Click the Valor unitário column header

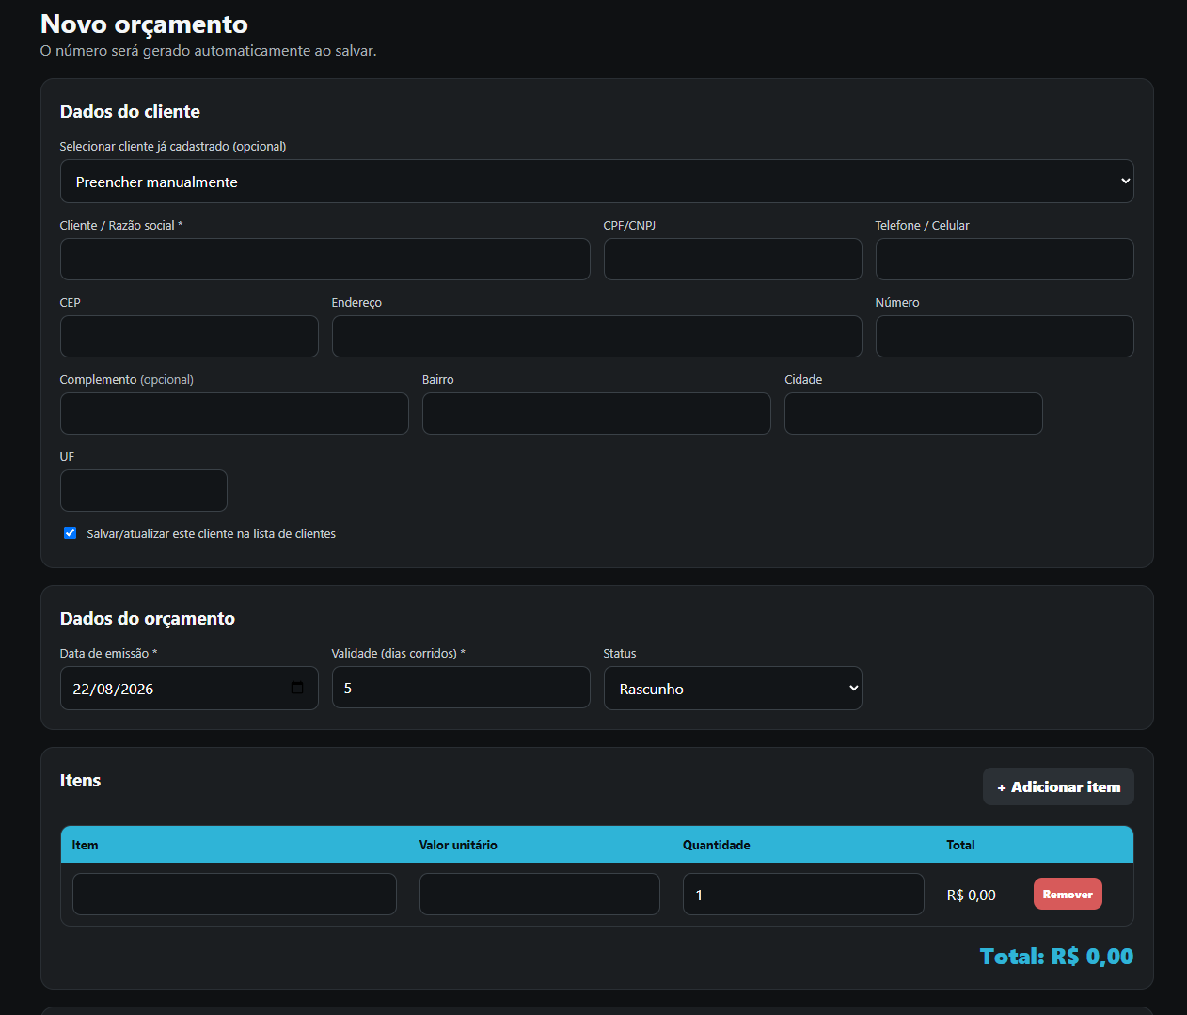coord(458,845)
